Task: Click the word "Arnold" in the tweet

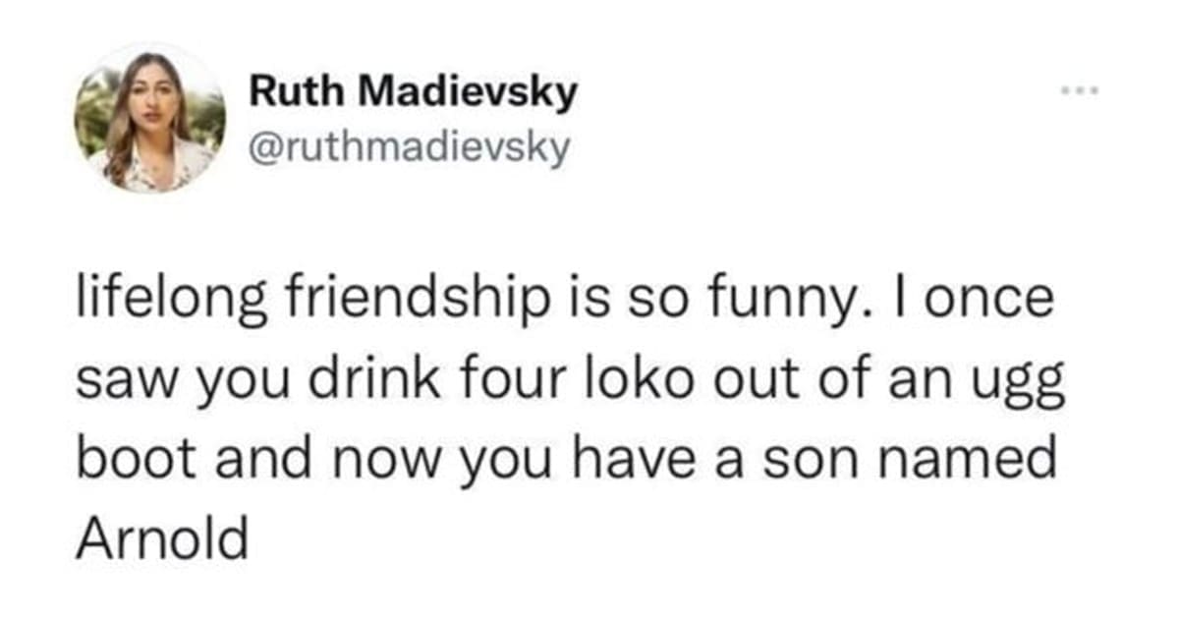Action: tap(161, 537)
